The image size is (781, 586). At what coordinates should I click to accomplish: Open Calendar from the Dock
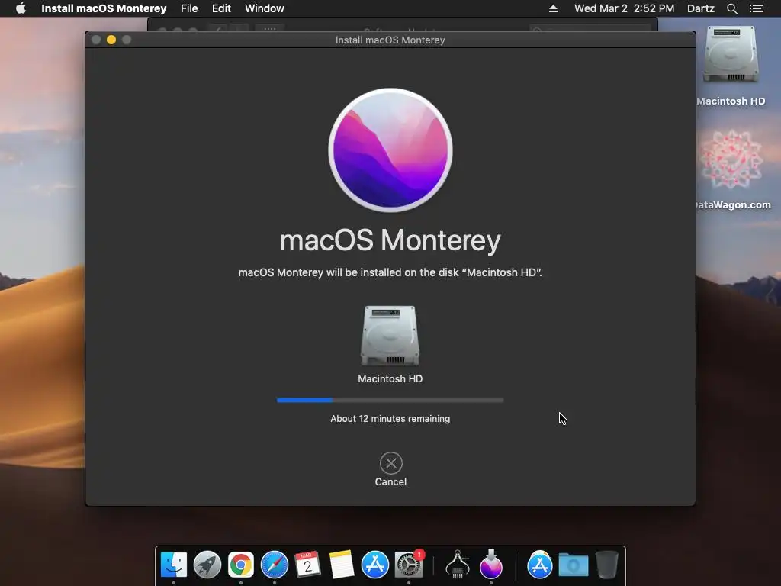[307, 565]
